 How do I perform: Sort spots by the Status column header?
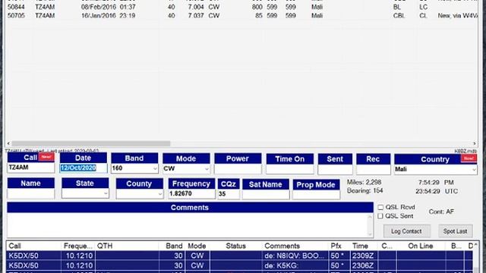click(x=235, y=246)
